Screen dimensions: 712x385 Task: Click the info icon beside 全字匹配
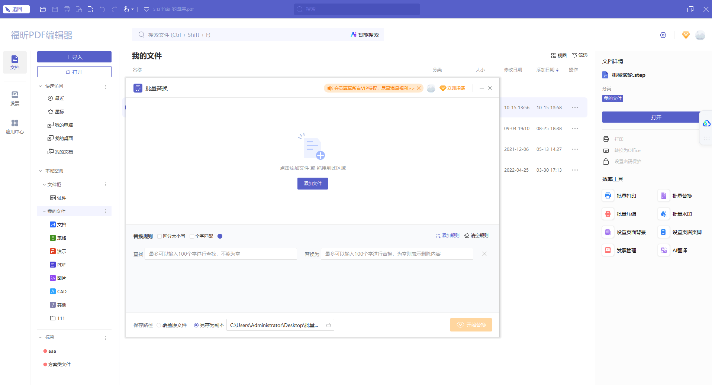coord(220,236)
